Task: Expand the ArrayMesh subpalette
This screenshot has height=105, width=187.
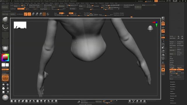Action: pyautogui.click(x=173, y=84)
